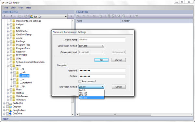This screenshot has width=195, height=122.
Task: Click the Dropbox icon in the tree
Action: coord(10,107)
